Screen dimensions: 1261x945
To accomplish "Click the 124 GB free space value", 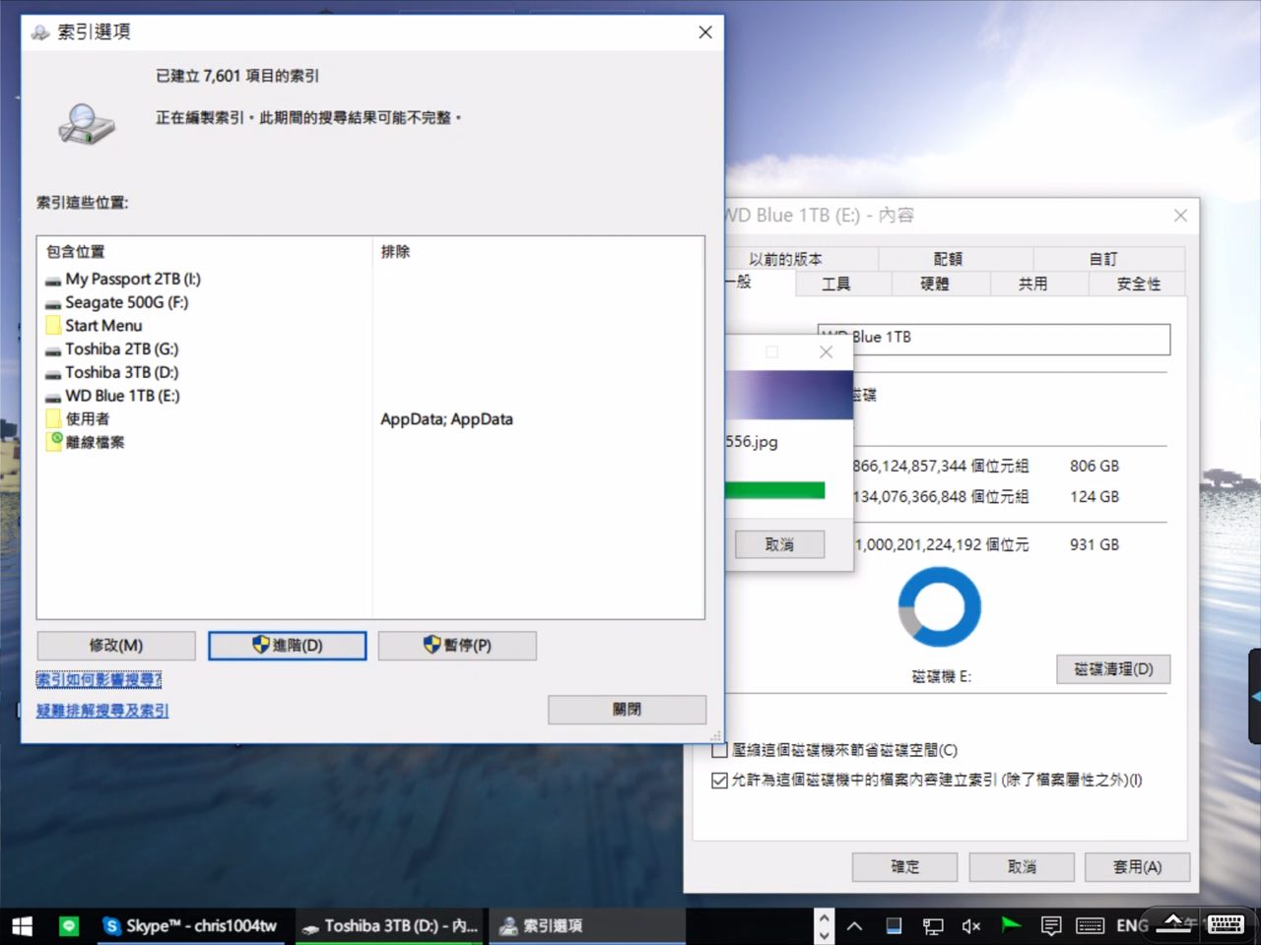I will tap(1095, 497).
